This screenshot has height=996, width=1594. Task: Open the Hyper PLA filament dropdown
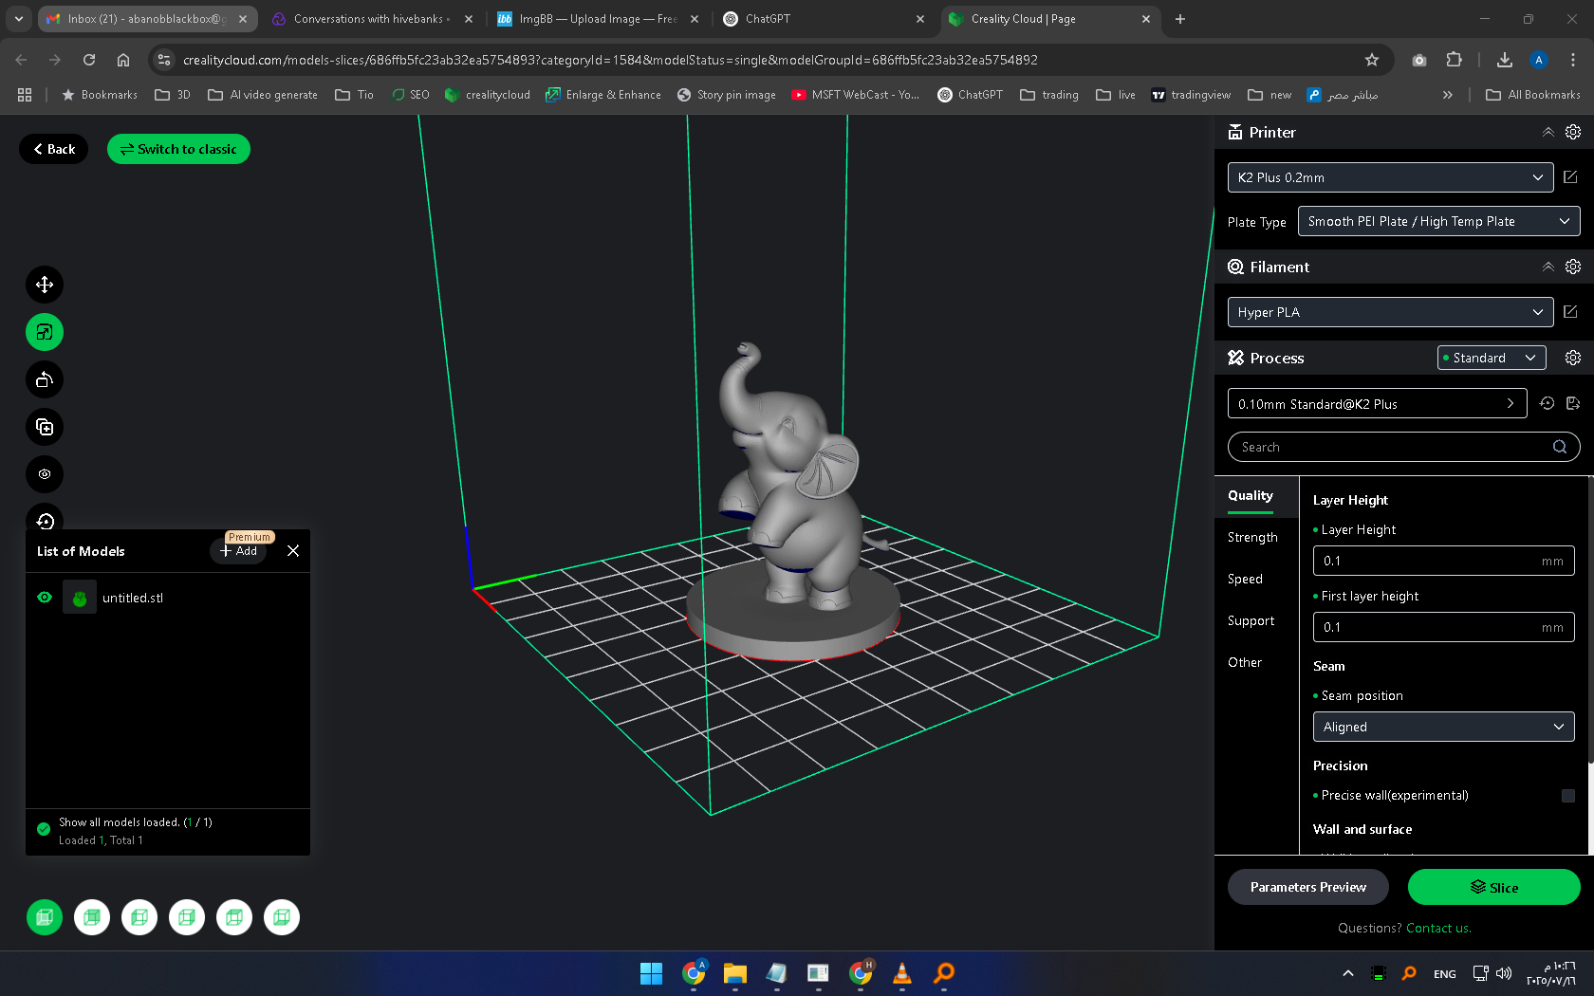click(x=1390, y=312)
